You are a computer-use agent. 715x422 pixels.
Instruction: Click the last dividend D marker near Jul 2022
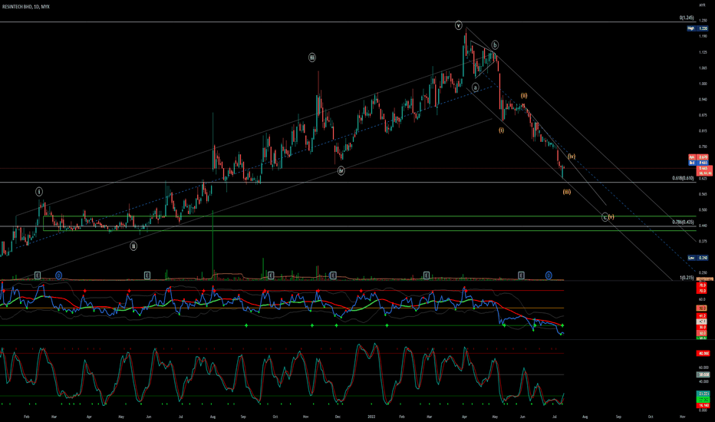[549, 275]
